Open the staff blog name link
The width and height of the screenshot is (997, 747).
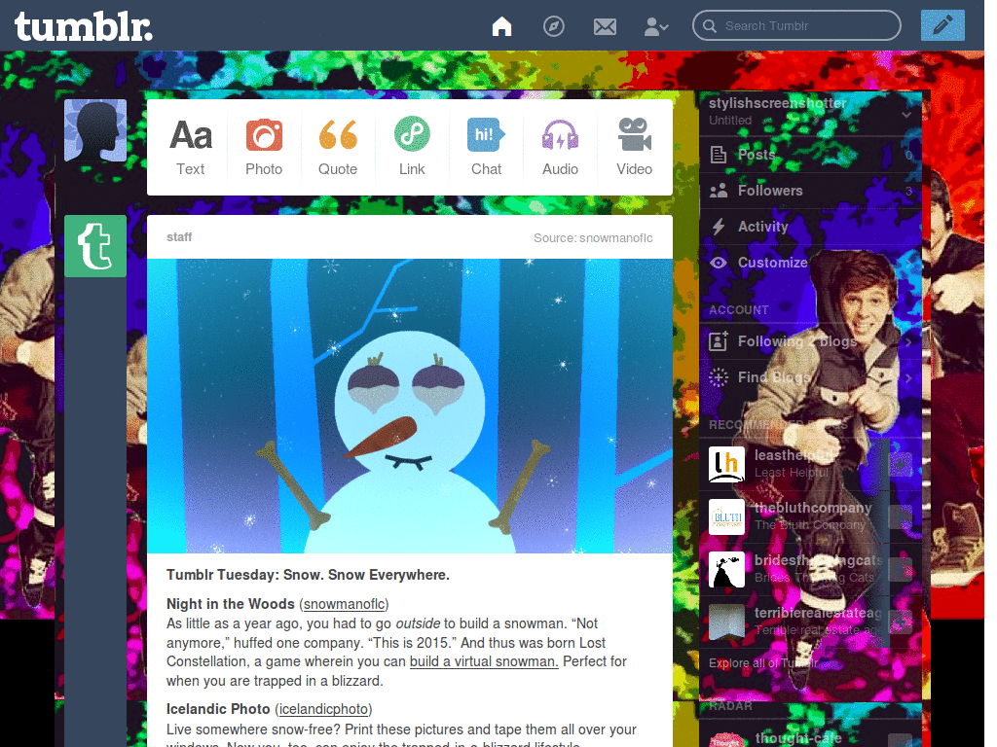point(179,237)
